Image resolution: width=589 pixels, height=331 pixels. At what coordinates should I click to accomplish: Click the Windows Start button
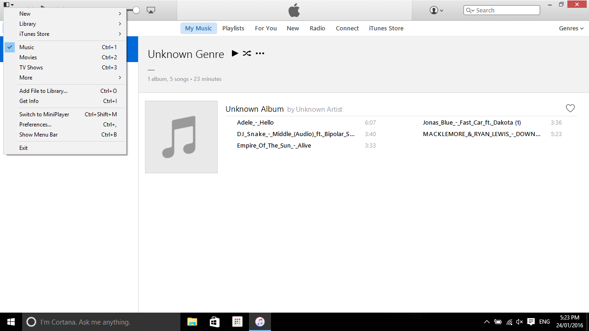coord(11,322)
